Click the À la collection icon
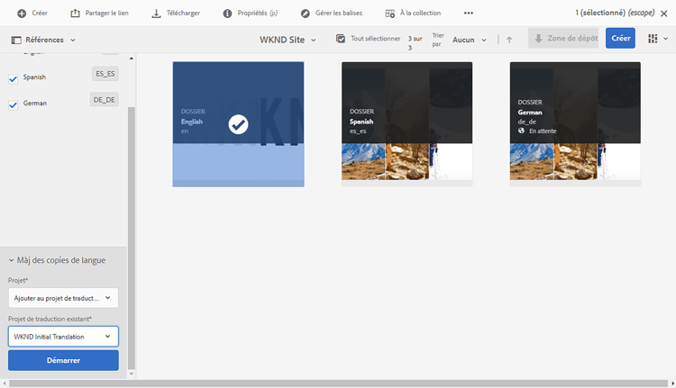 click(389, 14)
